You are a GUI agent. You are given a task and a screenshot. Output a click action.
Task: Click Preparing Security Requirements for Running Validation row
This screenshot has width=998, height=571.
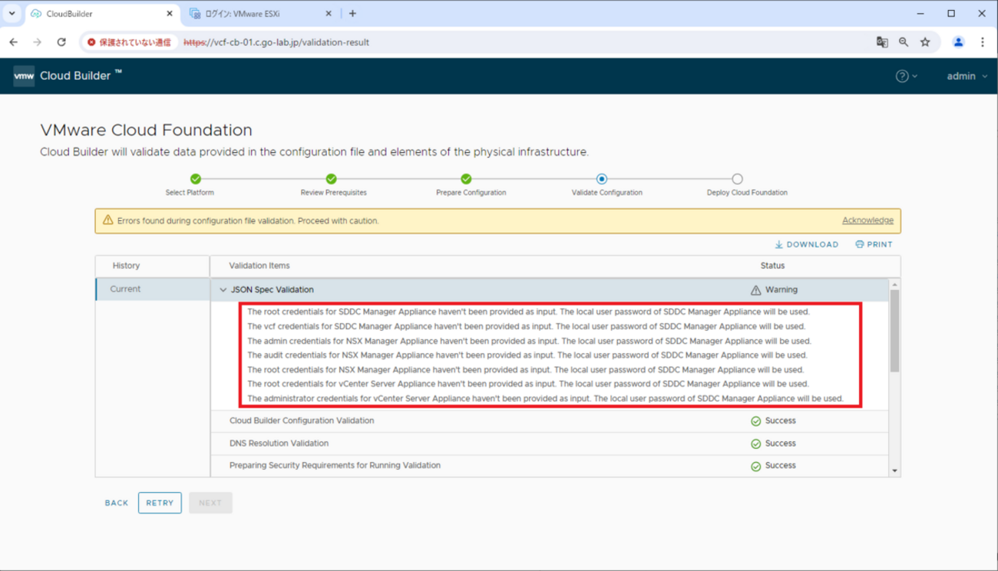click(x=550, y=465)
